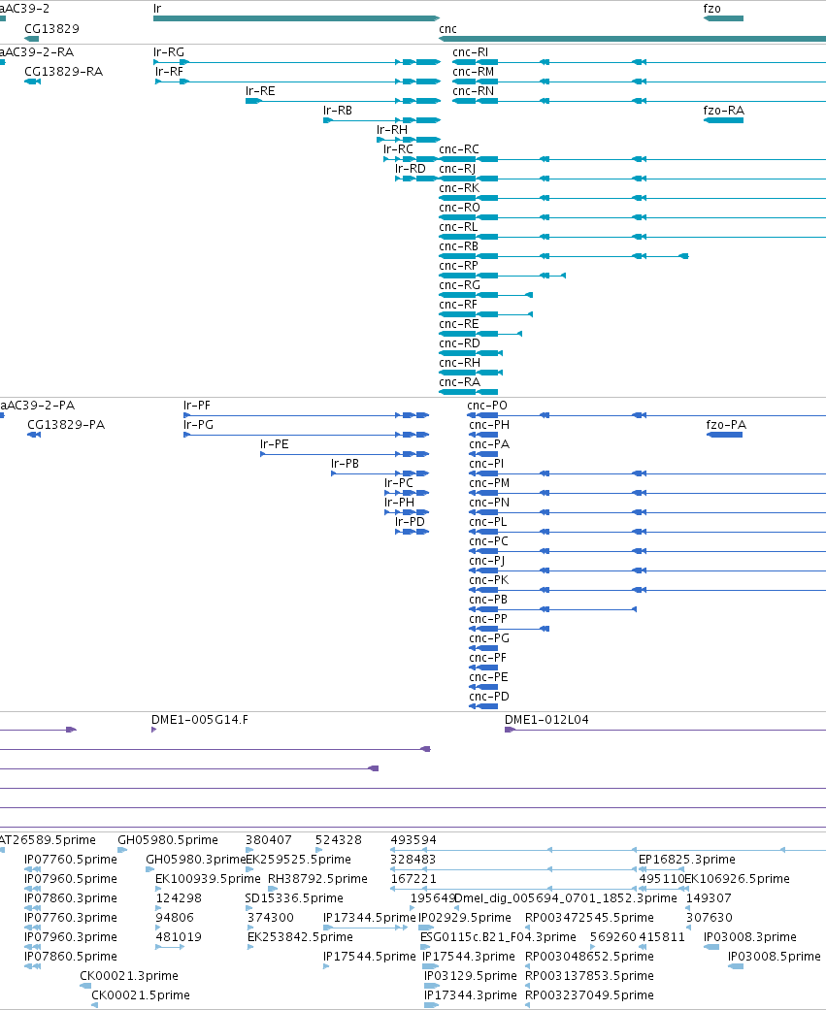This screenshot has height=1010, width=826.
Task: Select the fzo-PA protein glyph
Action: [x=725, y=435]
